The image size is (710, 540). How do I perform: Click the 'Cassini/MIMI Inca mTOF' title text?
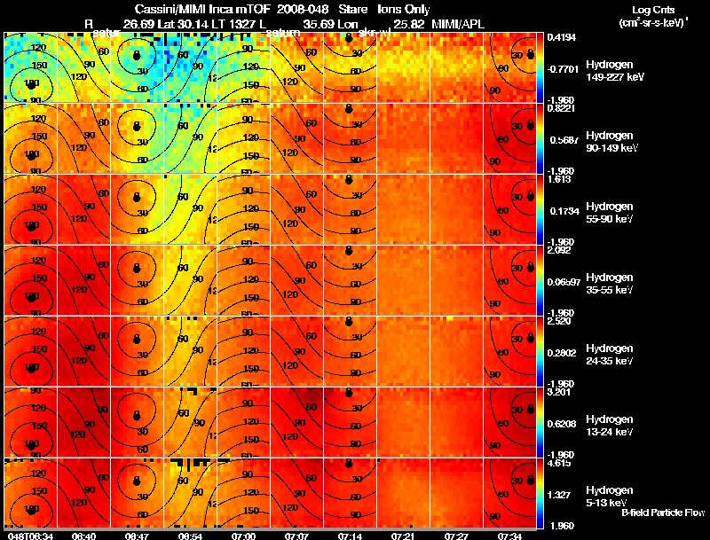pyautogui.click(x=202, y=10)
